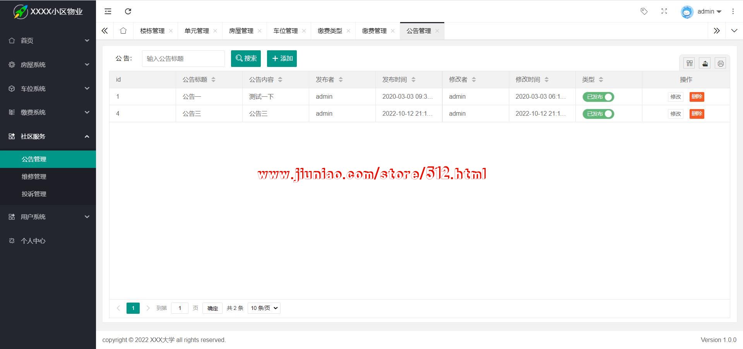
Task: Open the tag icon in the header
Action: 644,12
